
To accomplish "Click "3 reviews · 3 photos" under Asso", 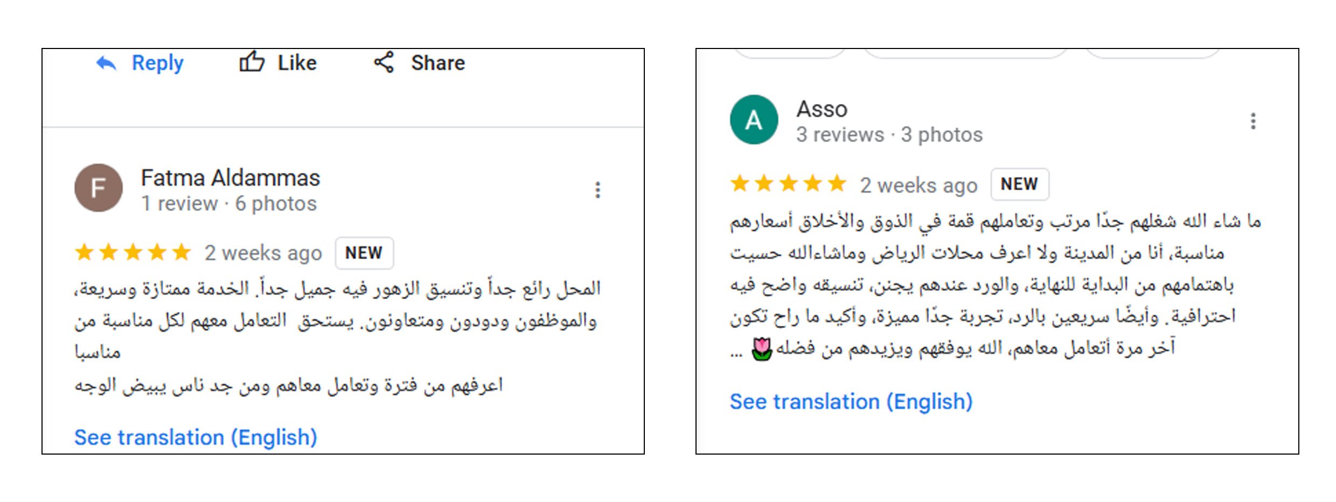I will point(889,135).
